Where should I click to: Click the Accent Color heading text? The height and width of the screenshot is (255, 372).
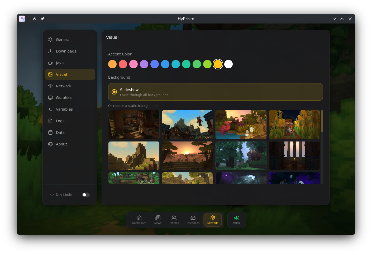coord(120,54)
